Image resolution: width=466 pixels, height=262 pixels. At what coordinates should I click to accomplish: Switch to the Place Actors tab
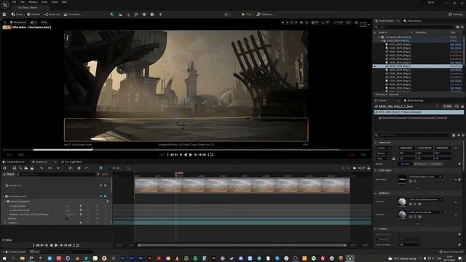pos(413,21)
